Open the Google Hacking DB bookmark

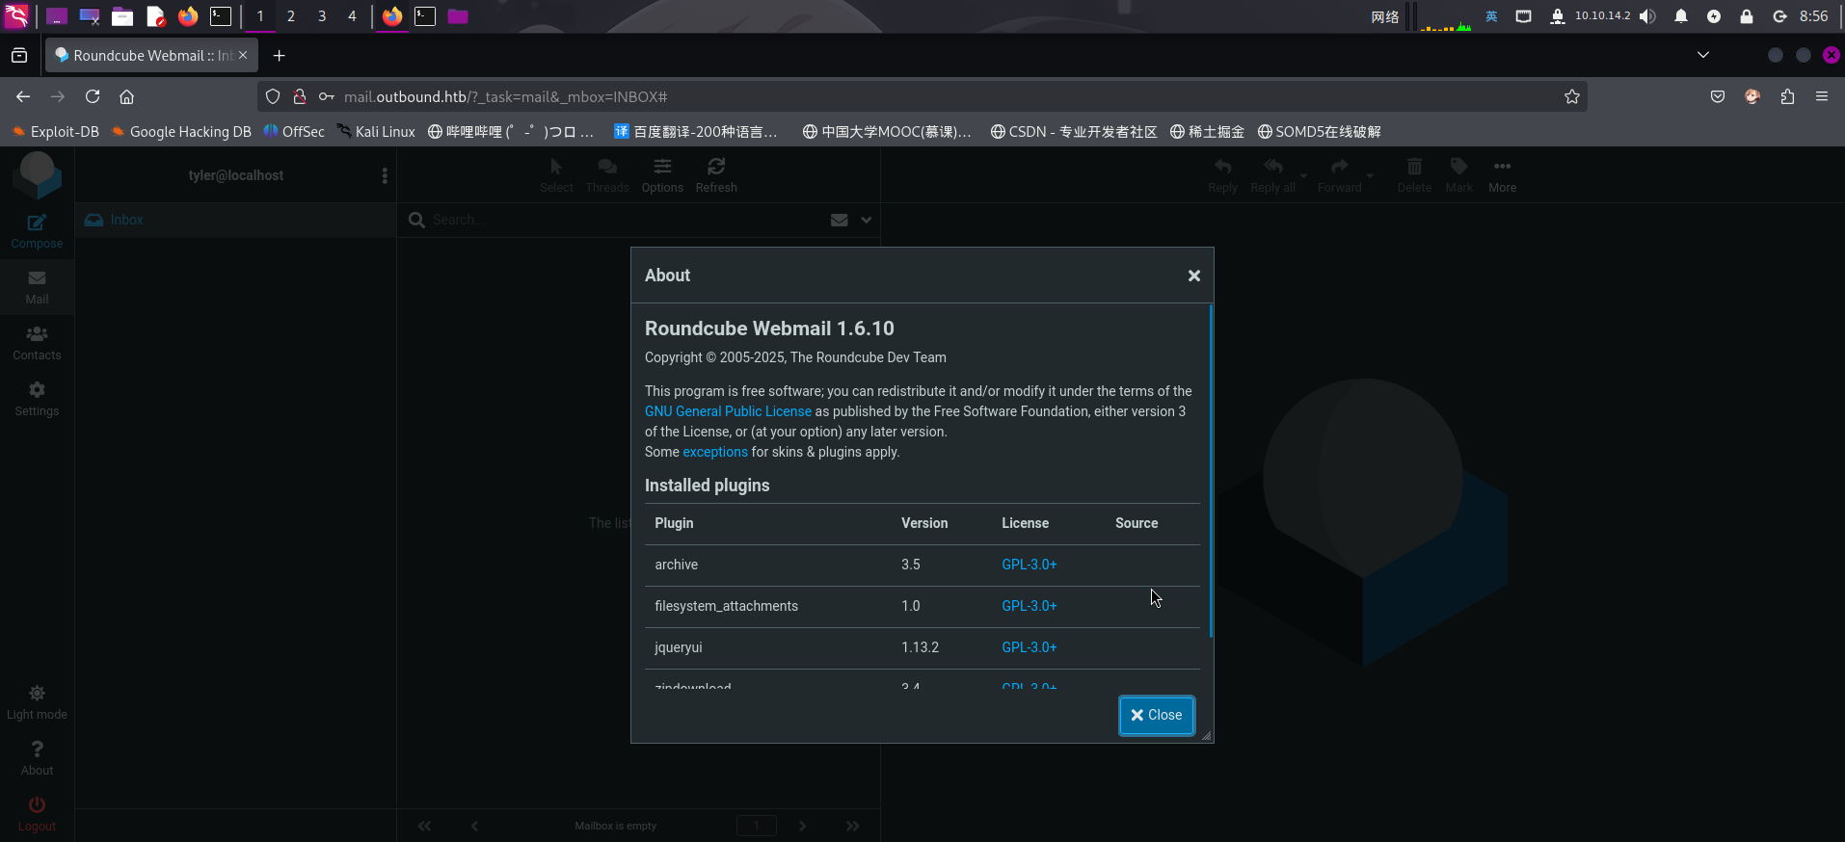tap(181, 132)
